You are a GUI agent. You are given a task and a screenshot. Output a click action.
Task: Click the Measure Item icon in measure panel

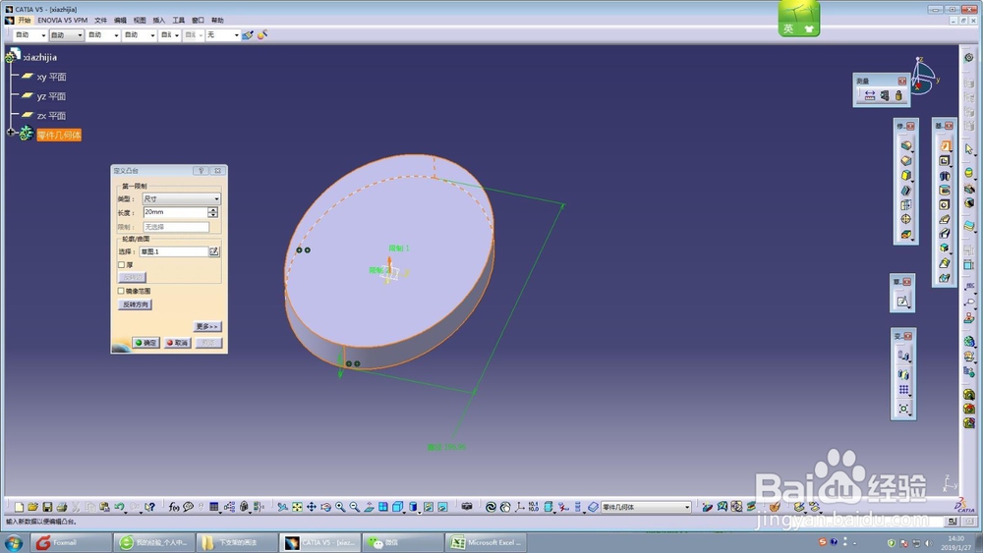point(884,95)
